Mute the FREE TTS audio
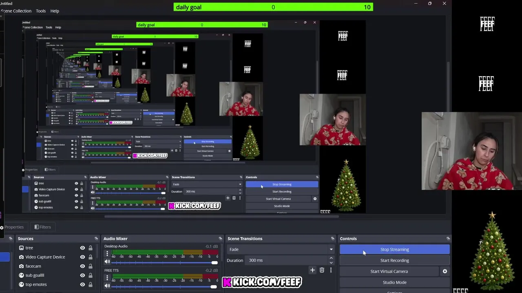 pyautogui.click(x=107, y=286)
